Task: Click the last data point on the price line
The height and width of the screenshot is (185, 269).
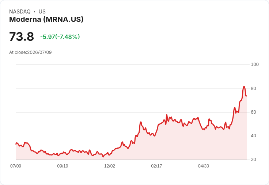Action: (246, 96)
